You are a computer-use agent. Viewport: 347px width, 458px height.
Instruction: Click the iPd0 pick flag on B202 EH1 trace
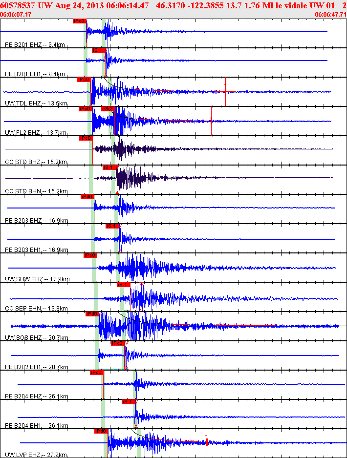(x=118, y=343)
